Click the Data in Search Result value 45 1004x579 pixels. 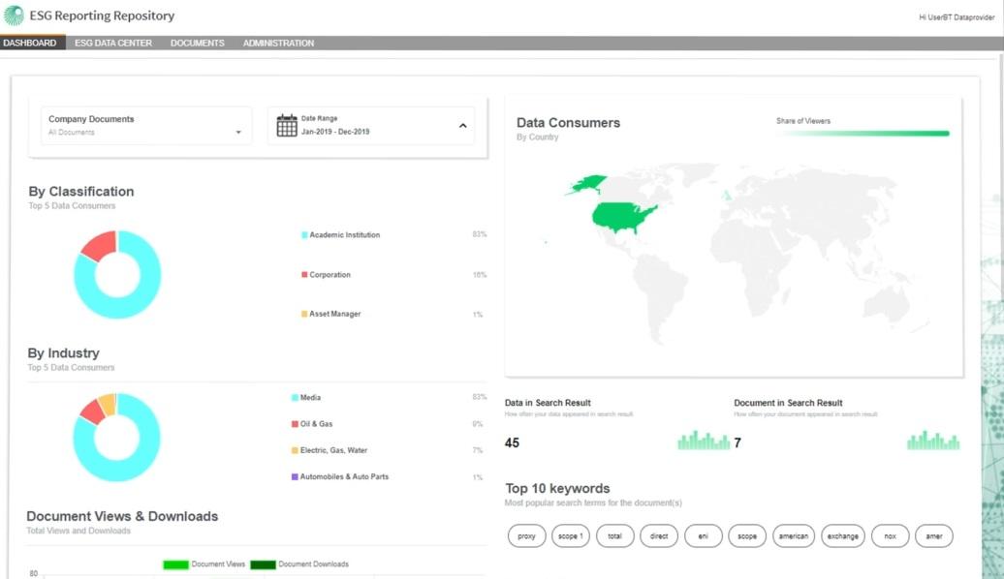click(512, 442)
